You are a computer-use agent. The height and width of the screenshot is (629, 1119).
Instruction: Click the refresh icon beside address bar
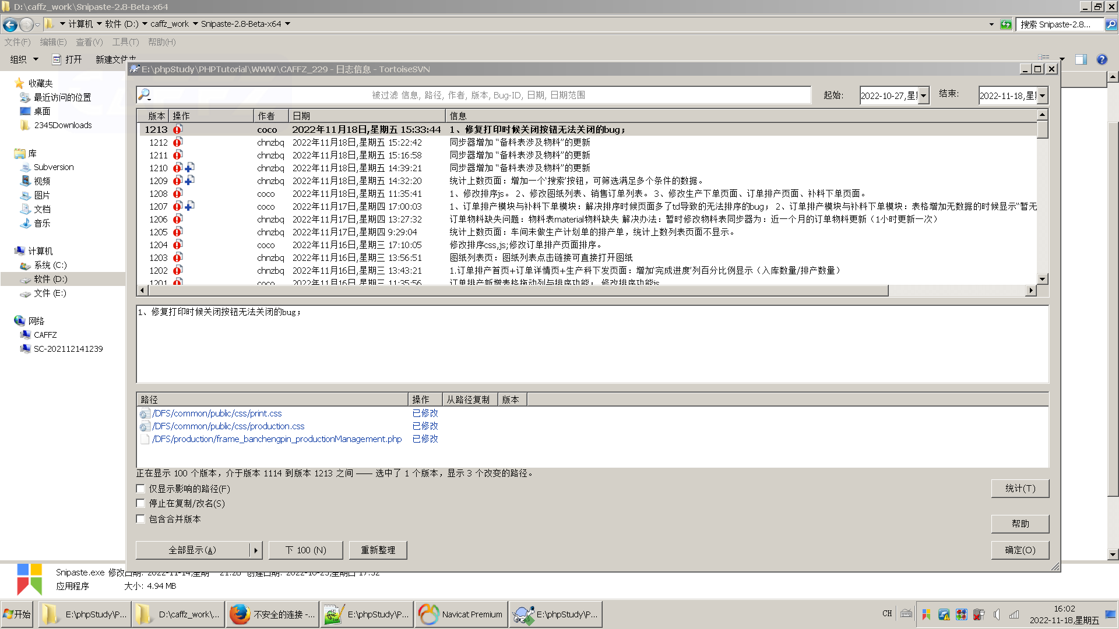point(1006,24)
